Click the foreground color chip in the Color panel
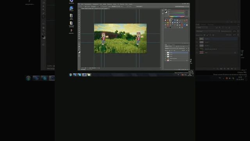This screenshot has height=141, width=250. [x=166, y=11]
